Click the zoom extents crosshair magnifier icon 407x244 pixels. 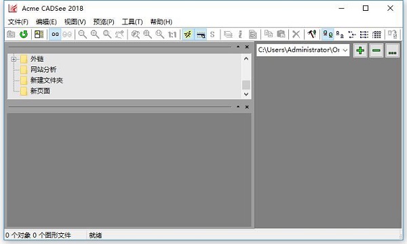147,34
